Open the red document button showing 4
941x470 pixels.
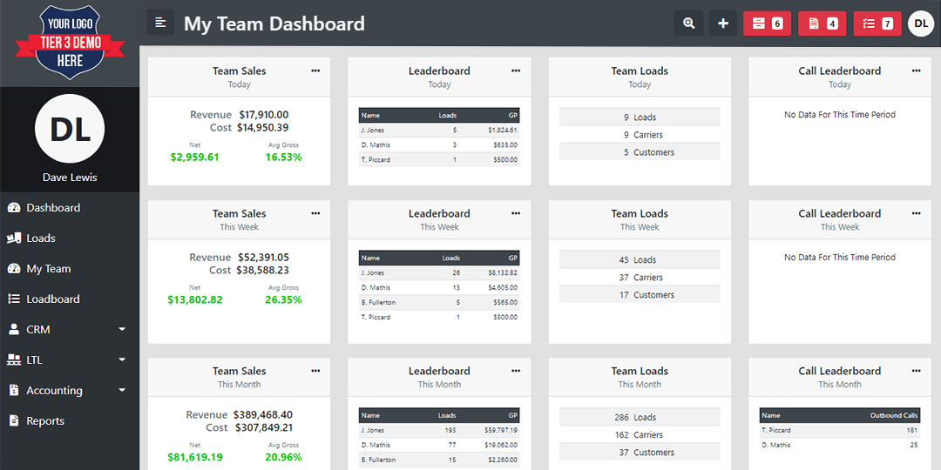click(x=823, y=23)
